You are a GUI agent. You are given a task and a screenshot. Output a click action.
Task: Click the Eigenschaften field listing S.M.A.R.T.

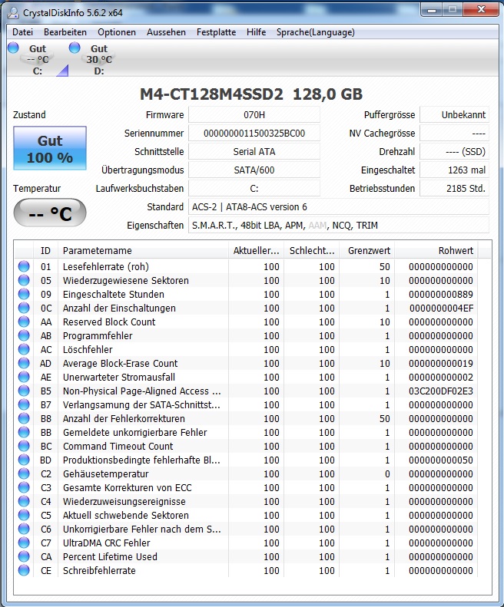[339, 226]
